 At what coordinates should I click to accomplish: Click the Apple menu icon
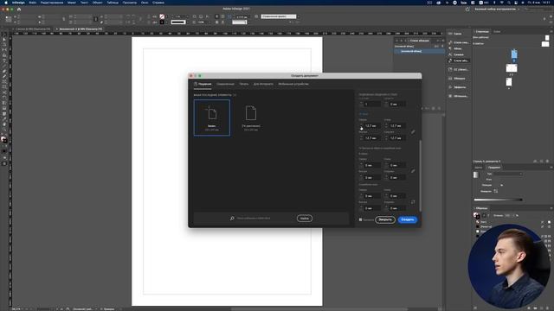point(6,3)
